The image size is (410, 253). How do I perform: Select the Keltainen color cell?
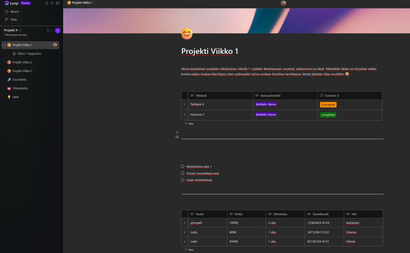click(363, 223)
